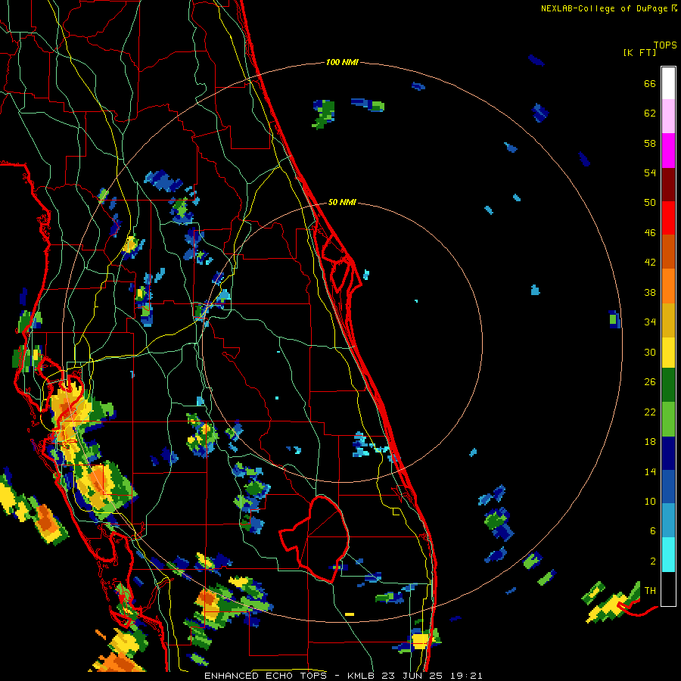Click the 62 value on the legend
Image resolution: width=681 pixels, height=681 pixels.
[x=650, y=113]
